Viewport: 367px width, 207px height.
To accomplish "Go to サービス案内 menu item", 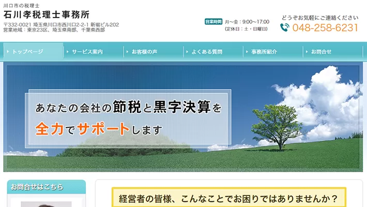I will coord(87,52).
